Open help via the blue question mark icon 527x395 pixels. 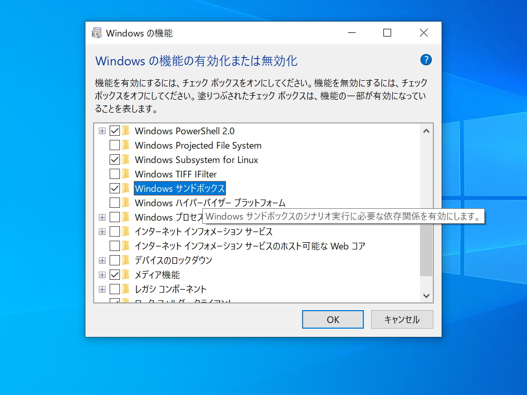coord(426,60)
